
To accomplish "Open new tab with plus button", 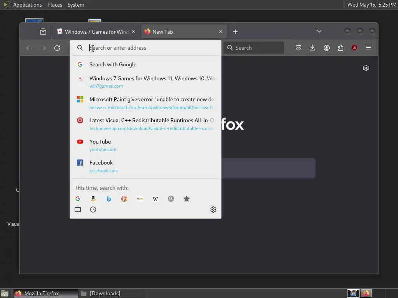I will pos(235,32).
